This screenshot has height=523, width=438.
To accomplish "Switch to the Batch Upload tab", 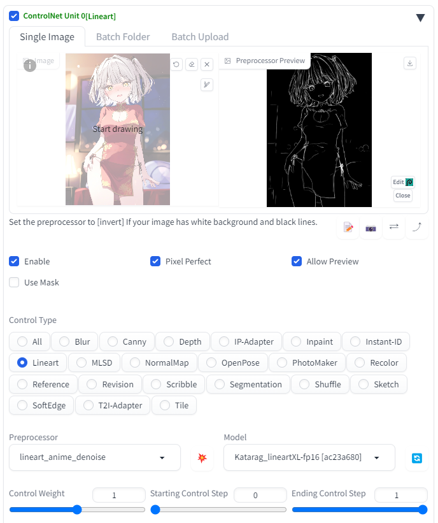I will (x=200, y=37).
